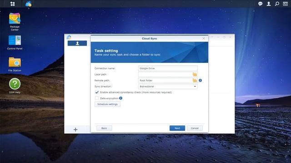Open Schedule settings
Viewport: 291px width, 163px height.
(107, 104)
